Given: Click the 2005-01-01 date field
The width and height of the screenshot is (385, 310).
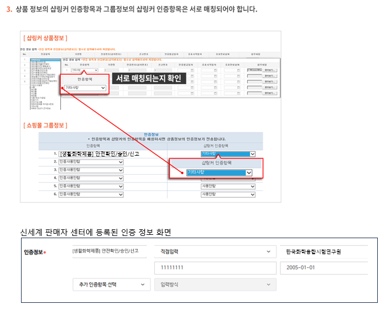Looking at the screenshot, I should pyautogui.click(x=323, y=268).
